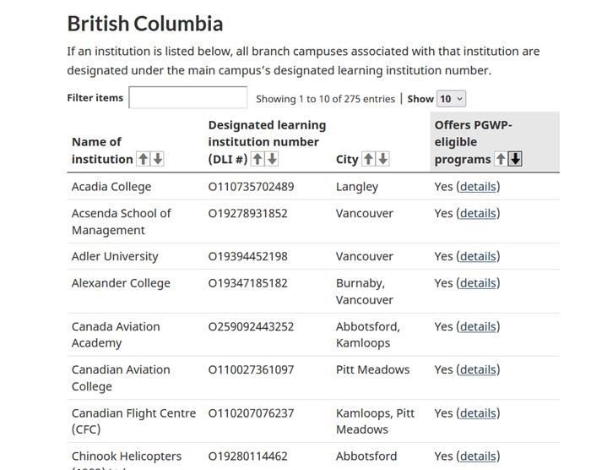This screenshot has height=470, width=591.
Task: Open details link for Canada Aviation Academy
Action: point(478,326)
